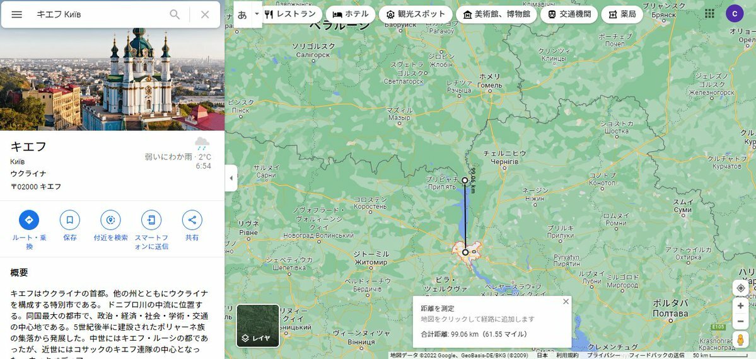The image size is (756, 359).
Task: Open the hamburger main menu
Action: coord(17,14)
